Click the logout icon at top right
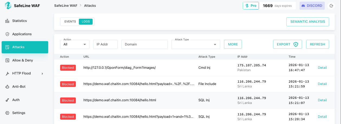341x124 pixels. click(x=331, y=6)
